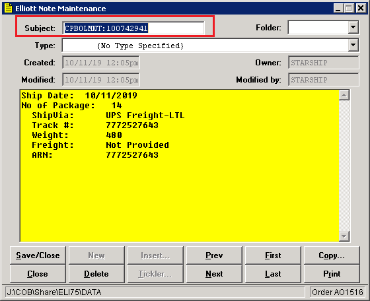Select the Type combo box field
This screenshot has width=370, height=301.
click(x=210, y=46)
